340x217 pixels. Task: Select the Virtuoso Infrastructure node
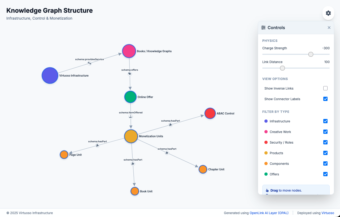50,76
